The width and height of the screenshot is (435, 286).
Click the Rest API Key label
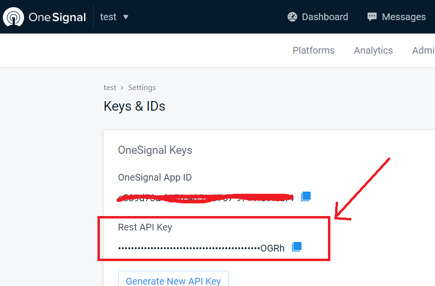click(x=145, y=227)
